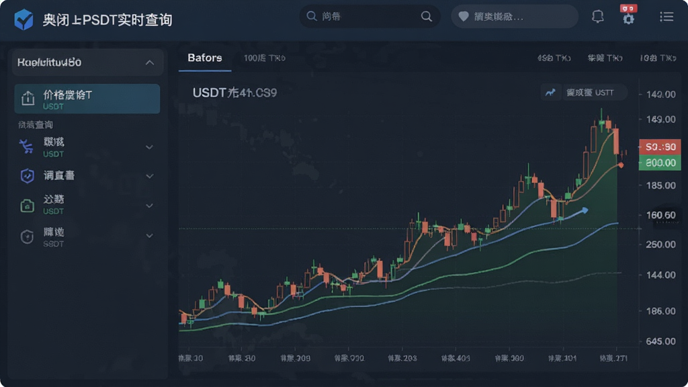Click the search field in the top bar
The width and height of the screenshot is (688, 387).
[x=370, y=17]
